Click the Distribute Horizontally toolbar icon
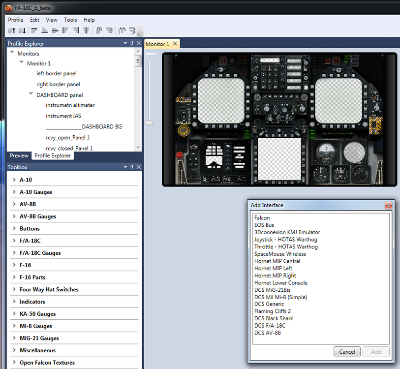Viewport: 400px width, 369px height. (122, 31)
